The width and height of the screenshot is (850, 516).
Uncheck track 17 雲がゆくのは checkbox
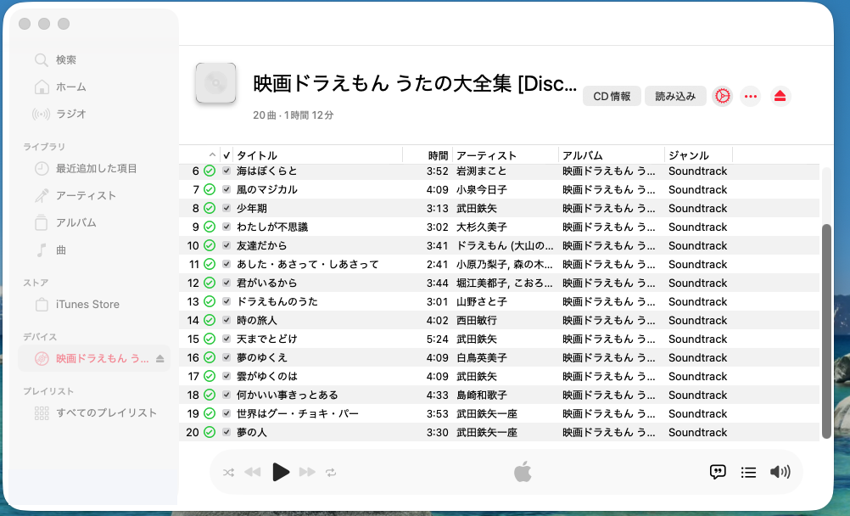226,376
